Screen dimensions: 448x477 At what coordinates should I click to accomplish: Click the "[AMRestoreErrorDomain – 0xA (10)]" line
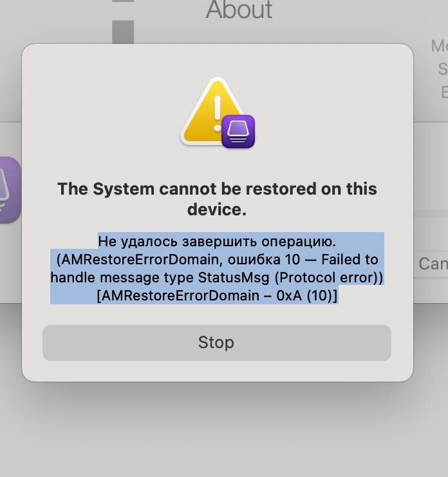[217, 296]
